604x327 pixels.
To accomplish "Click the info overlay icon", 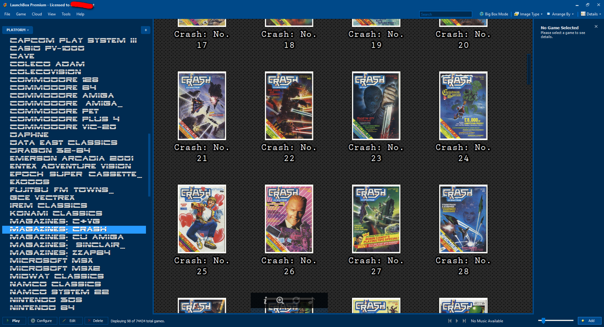I will [x=266, y=301].
